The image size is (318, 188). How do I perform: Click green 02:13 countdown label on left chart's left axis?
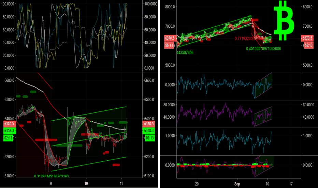[x=8, y=138]
